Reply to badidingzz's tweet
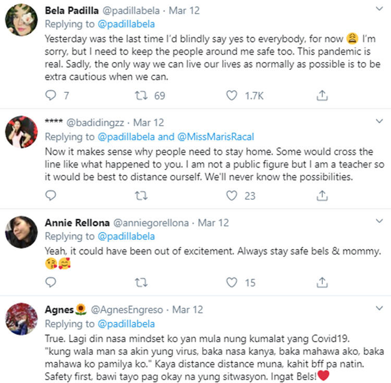The width and height of the screenshot is (391, 383). 51,196
